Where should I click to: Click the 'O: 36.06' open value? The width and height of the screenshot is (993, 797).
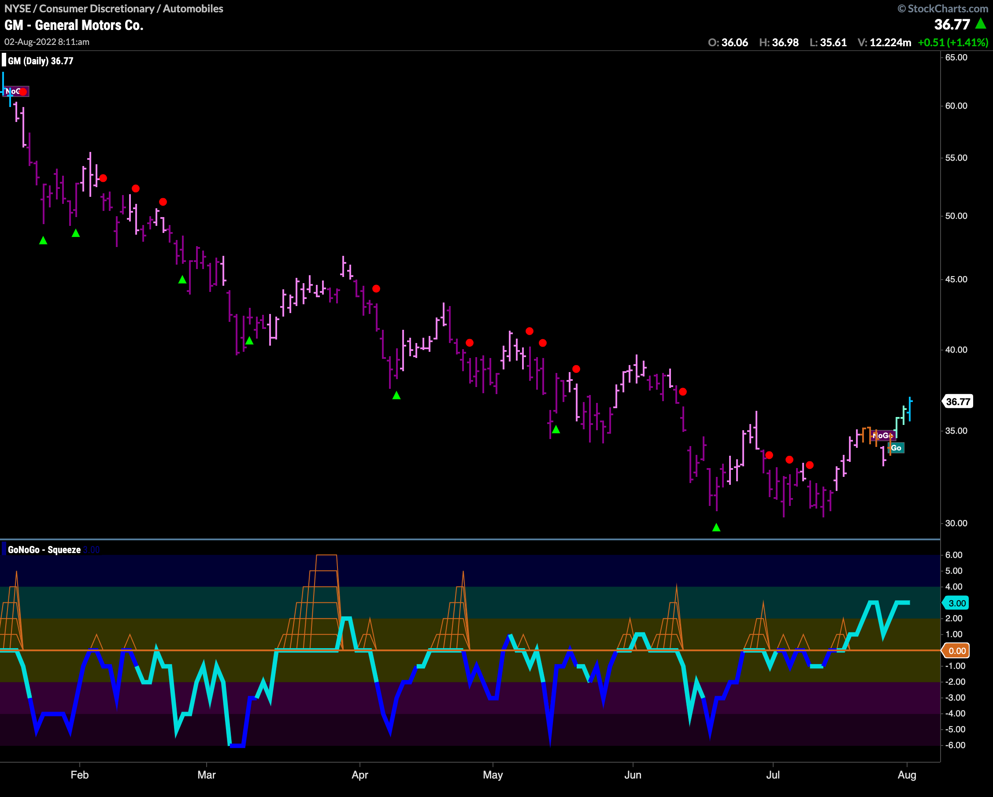click(x=728, y=42)
